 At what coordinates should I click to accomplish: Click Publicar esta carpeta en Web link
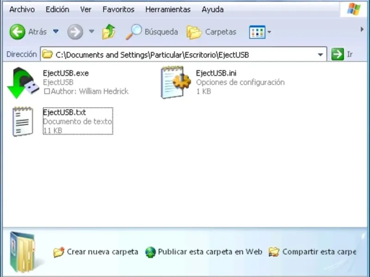pyautogui.click(x=210, y=252)
